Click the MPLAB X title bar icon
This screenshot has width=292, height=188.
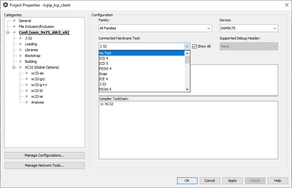coord(6,5)
